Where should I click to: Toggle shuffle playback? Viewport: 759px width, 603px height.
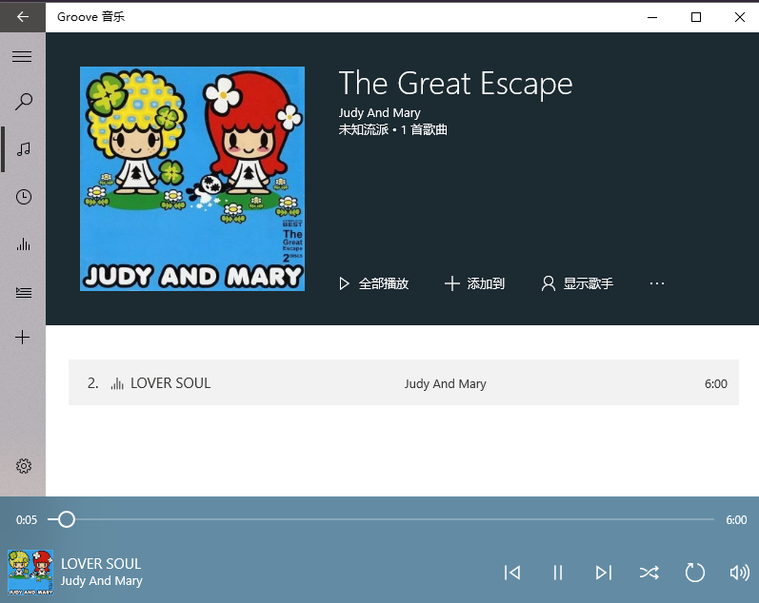point(649,573)
